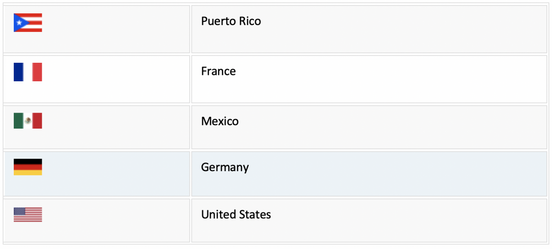
Task: Click the white star on Puerto Rico's flag
Action: (x=18, y=23)
